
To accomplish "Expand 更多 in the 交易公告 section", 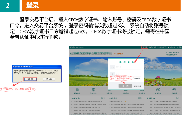I will 178,98.
